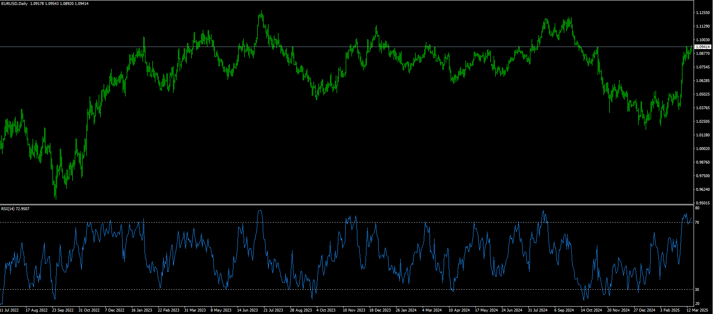Click RSI scale value 70
The width and height of the screenshot is (713, 314).
697,223
